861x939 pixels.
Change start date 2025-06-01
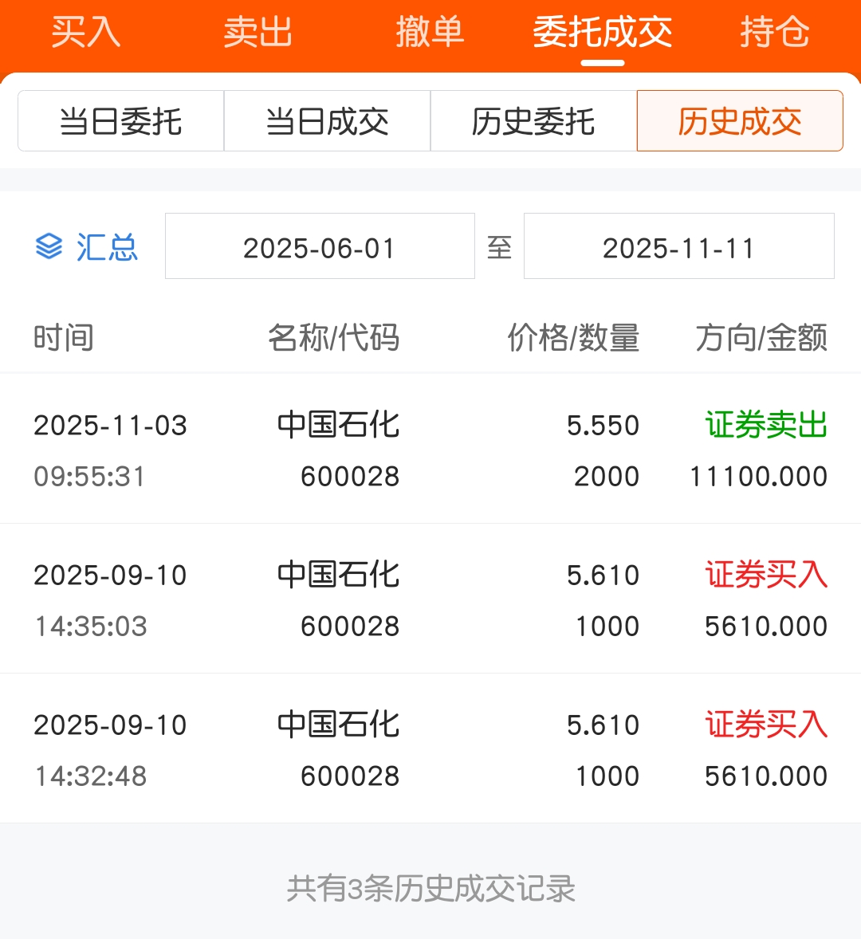pos(320,246)
